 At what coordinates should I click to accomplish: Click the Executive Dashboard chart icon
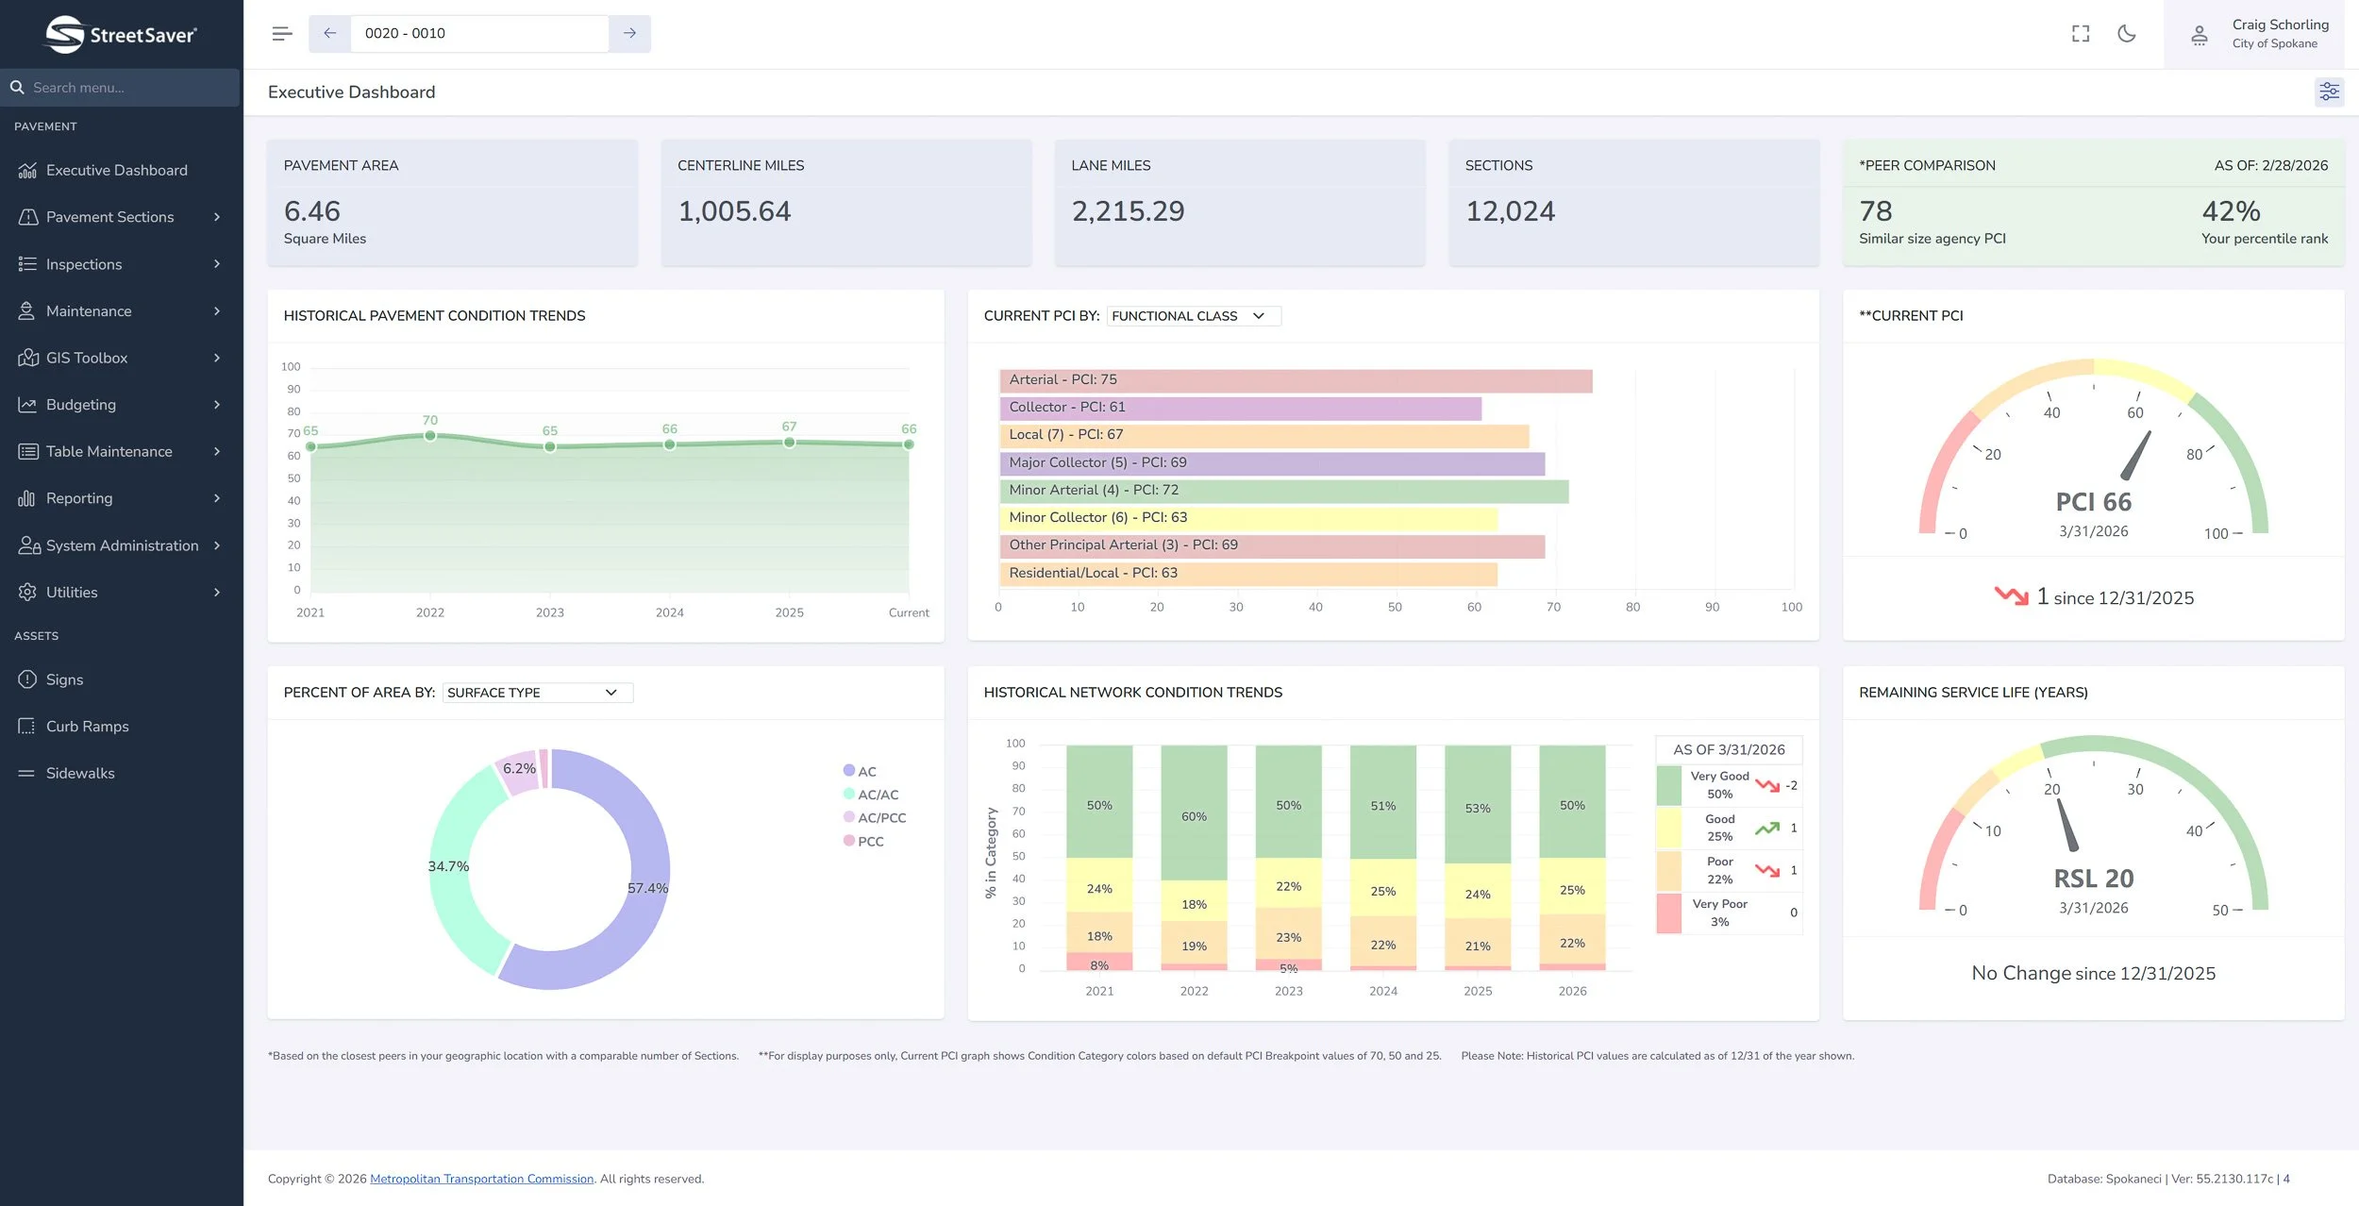[x=27, y=171]
